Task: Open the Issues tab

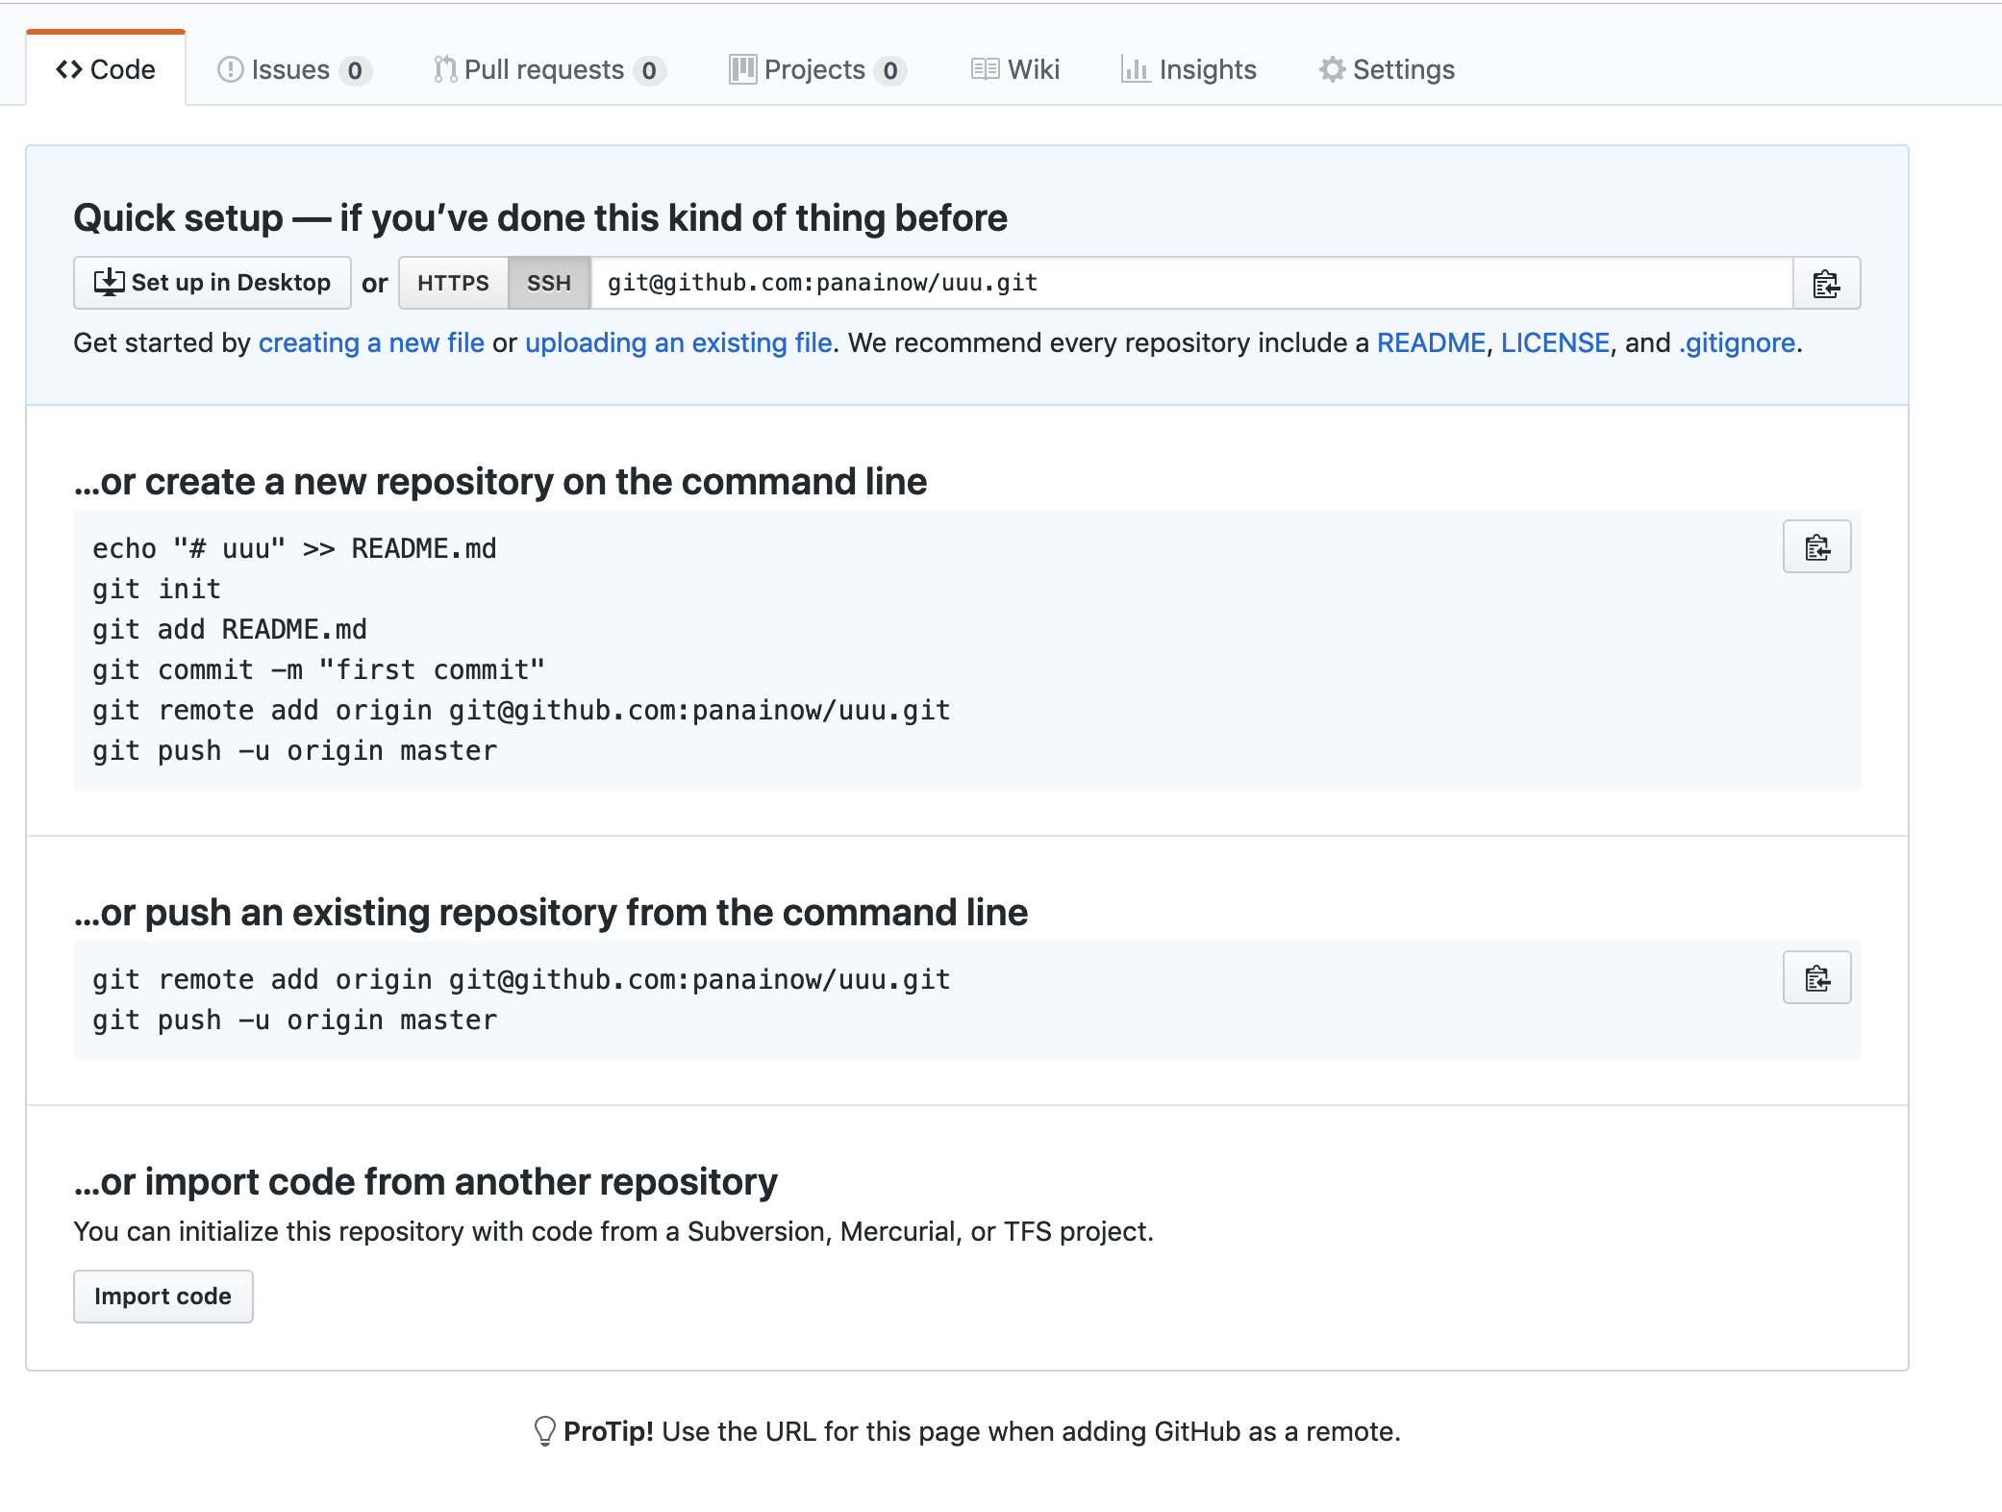Action: click(x=294, y=69)
